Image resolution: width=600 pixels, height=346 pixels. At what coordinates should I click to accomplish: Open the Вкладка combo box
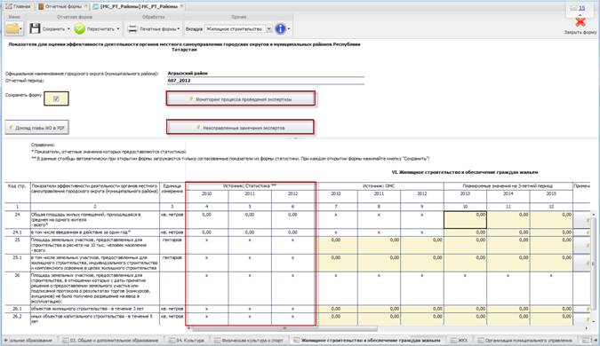pyautogui.click(x=239, y=29)
